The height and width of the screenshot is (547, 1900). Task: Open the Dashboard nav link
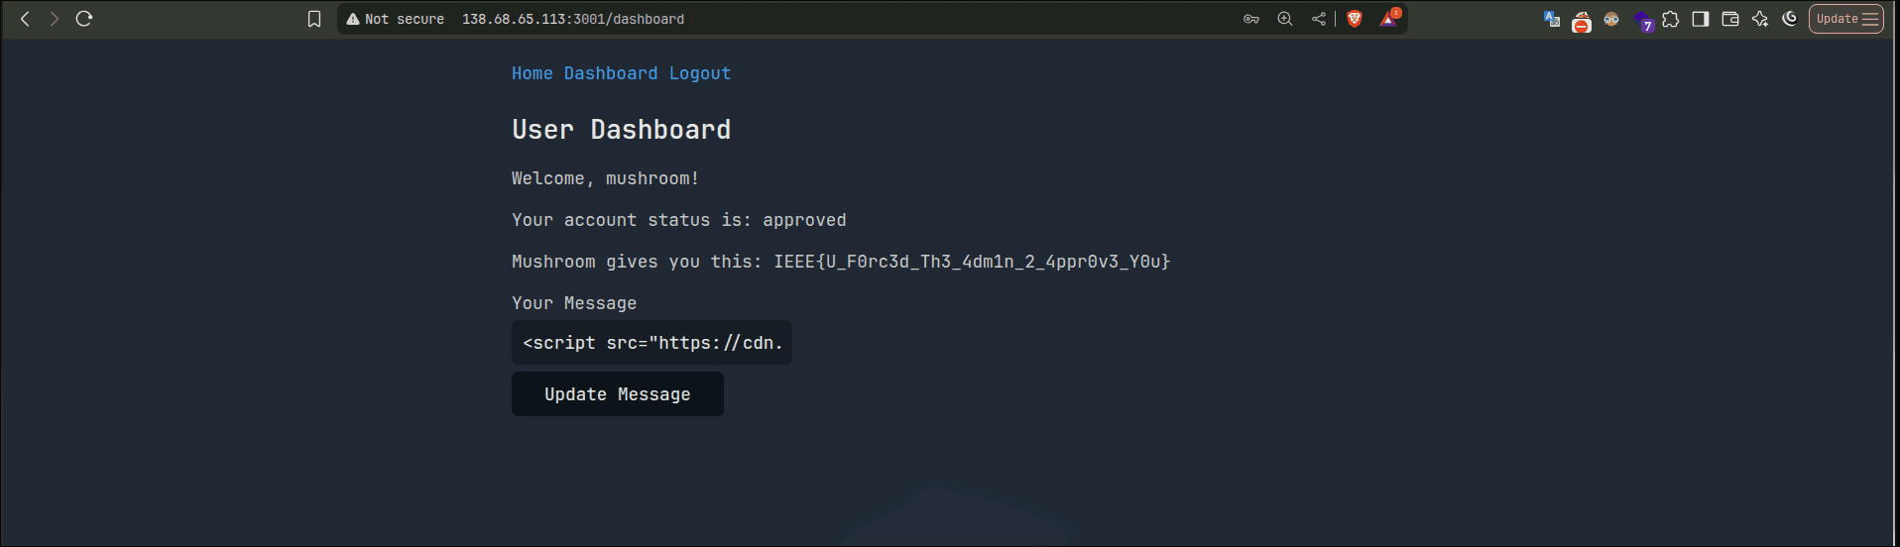click(x=610, y=73)
